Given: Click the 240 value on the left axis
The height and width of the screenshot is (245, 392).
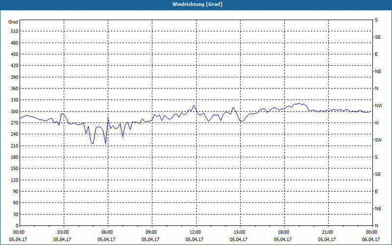Looking at the screenshot, I should coord(15,134).
